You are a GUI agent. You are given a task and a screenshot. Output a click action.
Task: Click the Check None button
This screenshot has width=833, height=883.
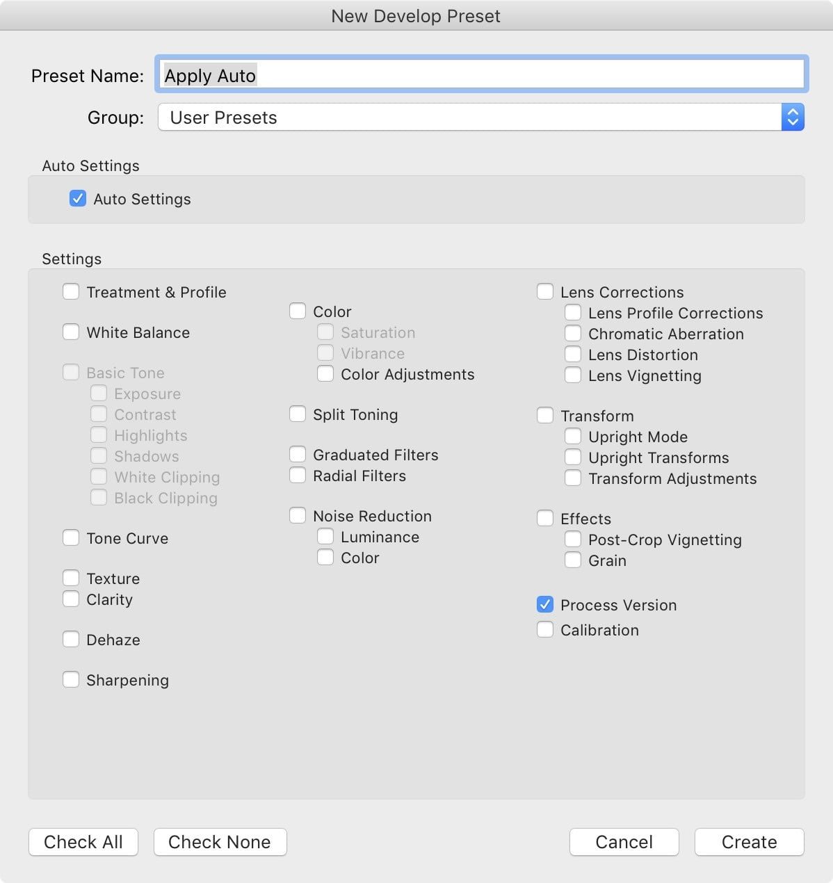click(x=220, y=842)
